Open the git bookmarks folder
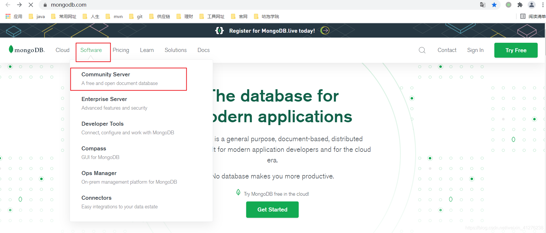 coord(136,16)
